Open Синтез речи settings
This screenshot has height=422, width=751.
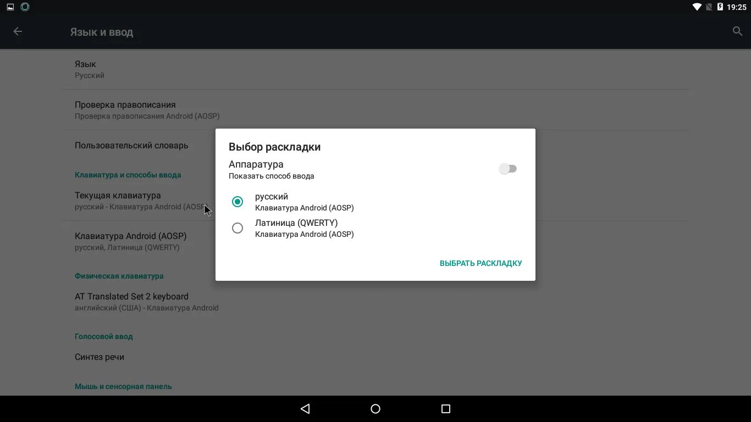pos(100,357)
